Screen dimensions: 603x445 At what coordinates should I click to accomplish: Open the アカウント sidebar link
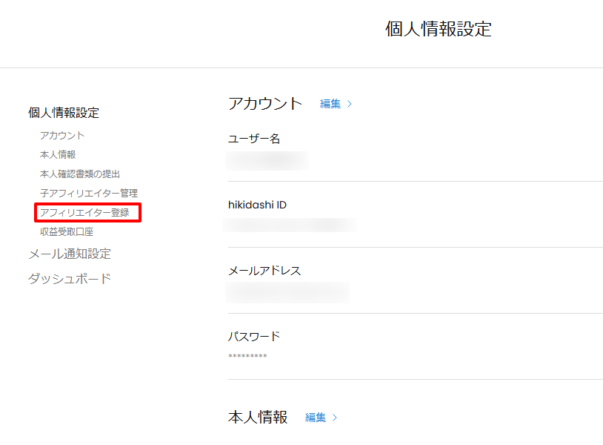coord(62,135)
